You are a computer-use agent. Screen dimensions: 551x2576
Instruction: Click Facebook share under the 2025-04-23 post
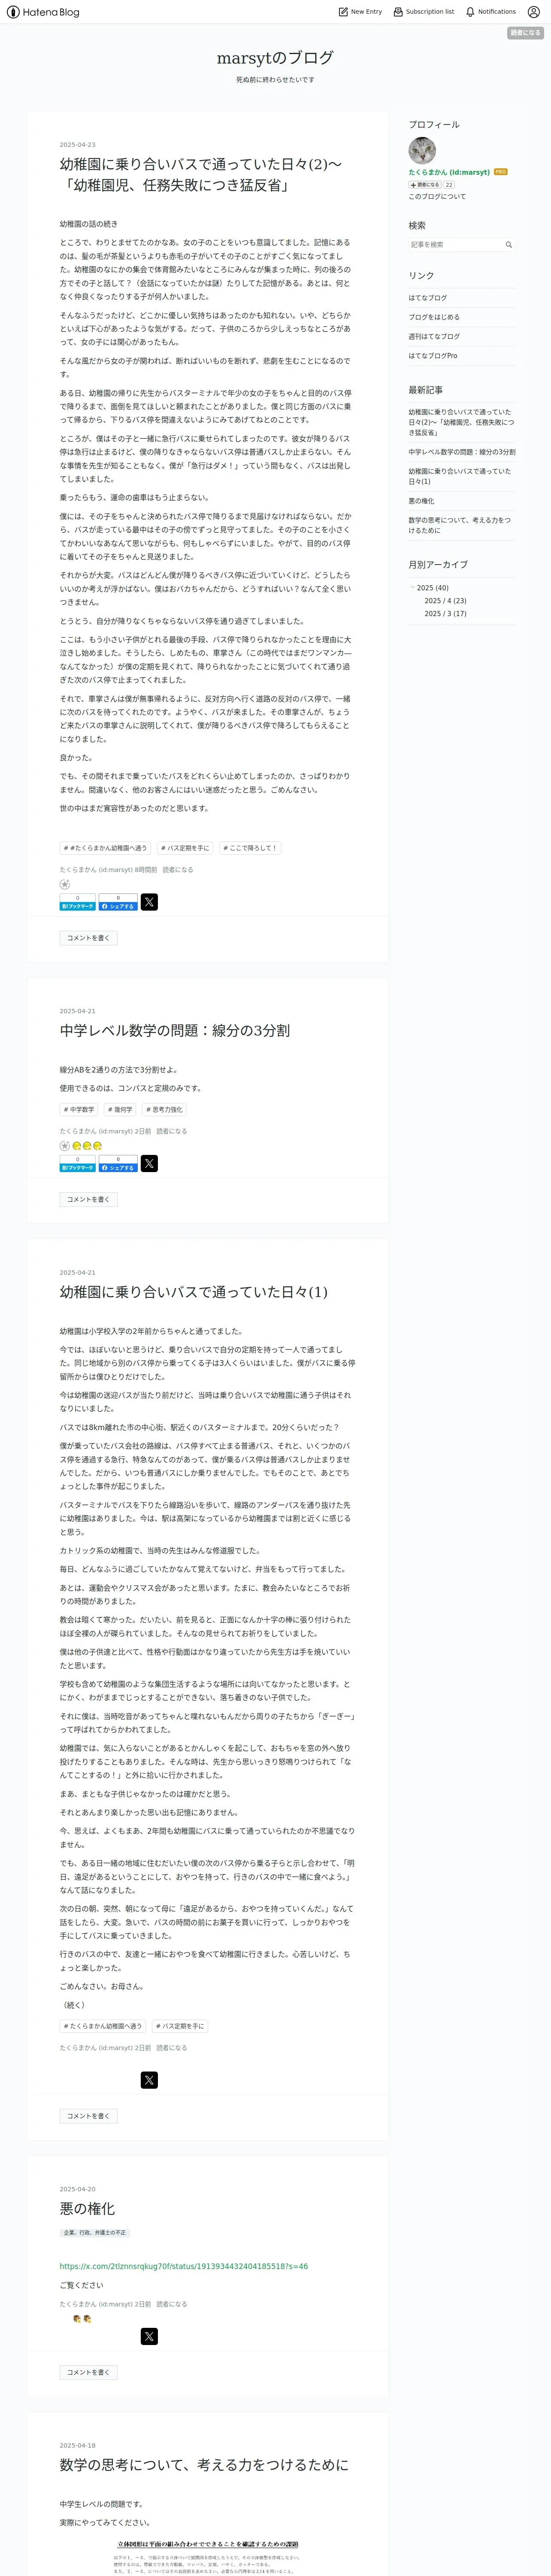118,902
